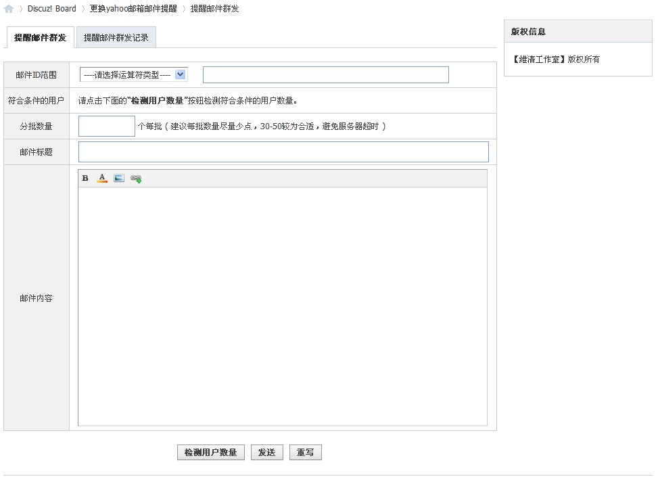Click the 邮件内容 label
This screenshot has height=479, width=658.
[x=36, y=298]
